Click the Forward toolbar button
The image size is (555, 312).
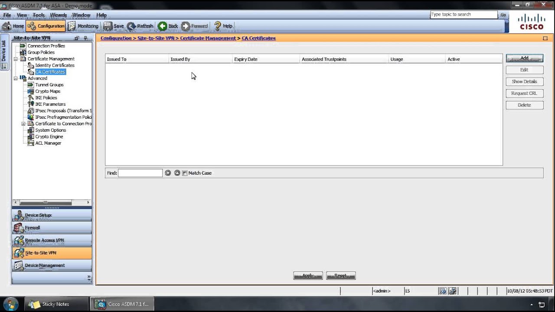(x=194, y=26)
